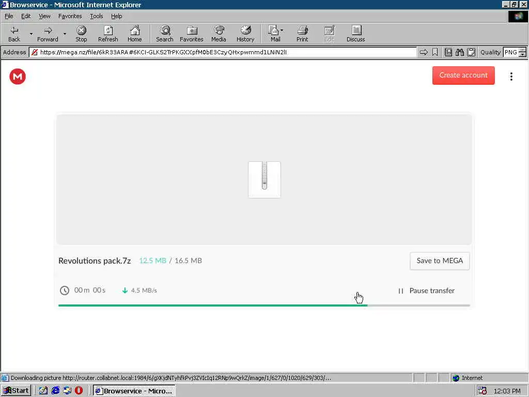Click the 12.5 MB downloaded size text
529x397 pixels.
click(152, 261)
